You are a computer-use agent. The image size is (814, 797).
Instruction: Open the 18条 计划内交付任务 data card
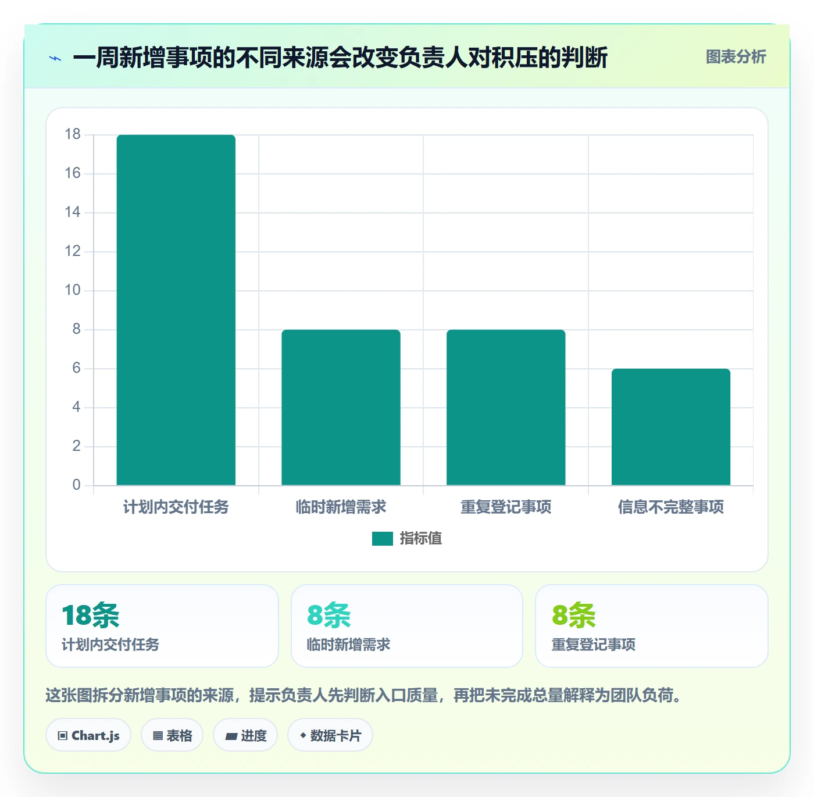[162, 626]
